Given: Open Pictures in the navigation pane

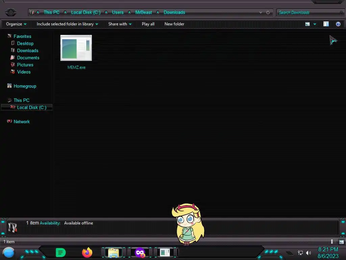Looking at the screenshot, I should pos(25,65).
